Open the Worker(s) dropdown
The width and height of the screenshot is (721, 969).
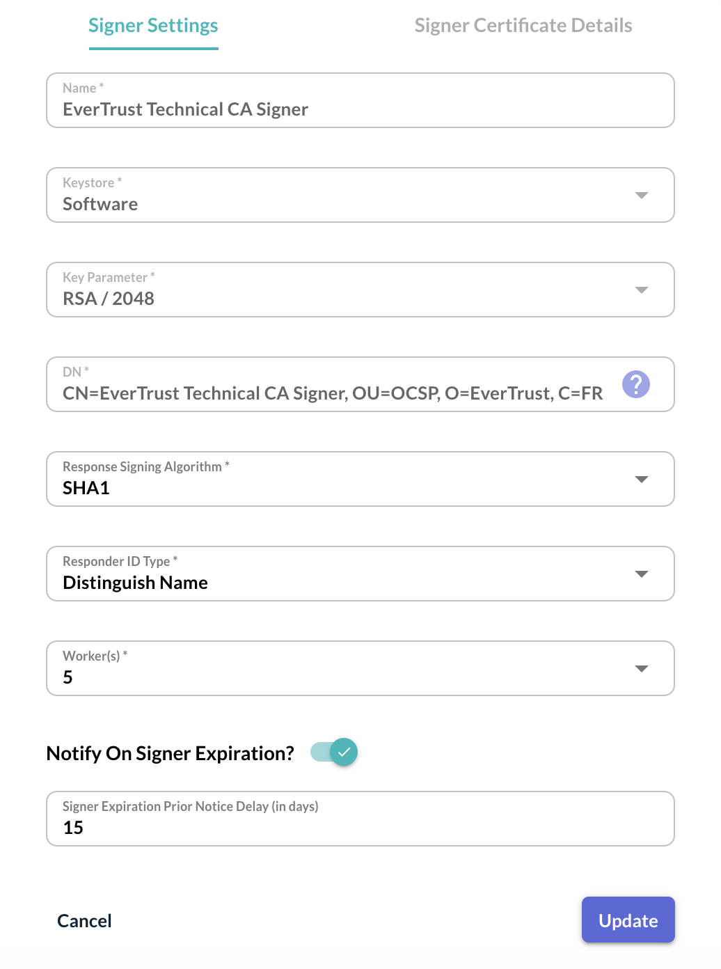click(x=642, y=668)
